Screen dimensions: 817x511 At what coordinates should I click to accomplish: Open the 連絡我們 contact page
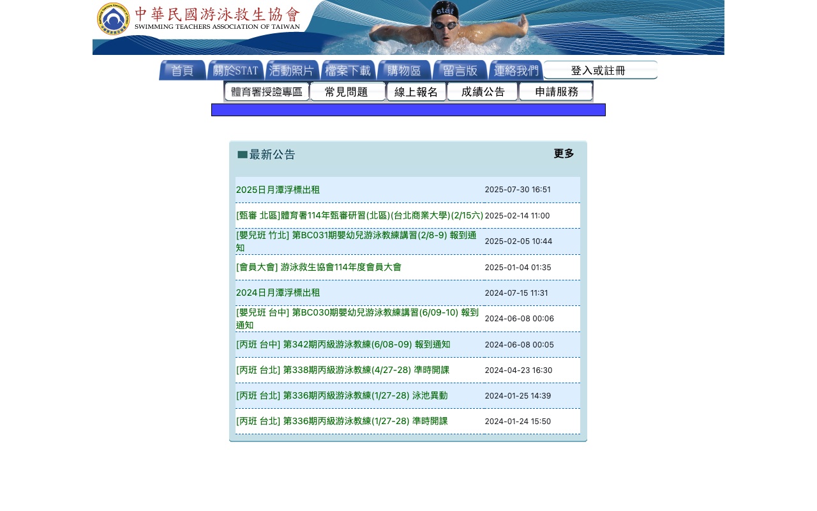[x=516, y=70]
